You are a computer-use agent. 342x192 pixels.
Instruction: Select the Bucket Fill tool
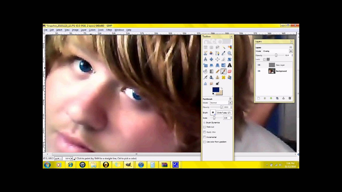pyautogui.click(x=205, y=71)
